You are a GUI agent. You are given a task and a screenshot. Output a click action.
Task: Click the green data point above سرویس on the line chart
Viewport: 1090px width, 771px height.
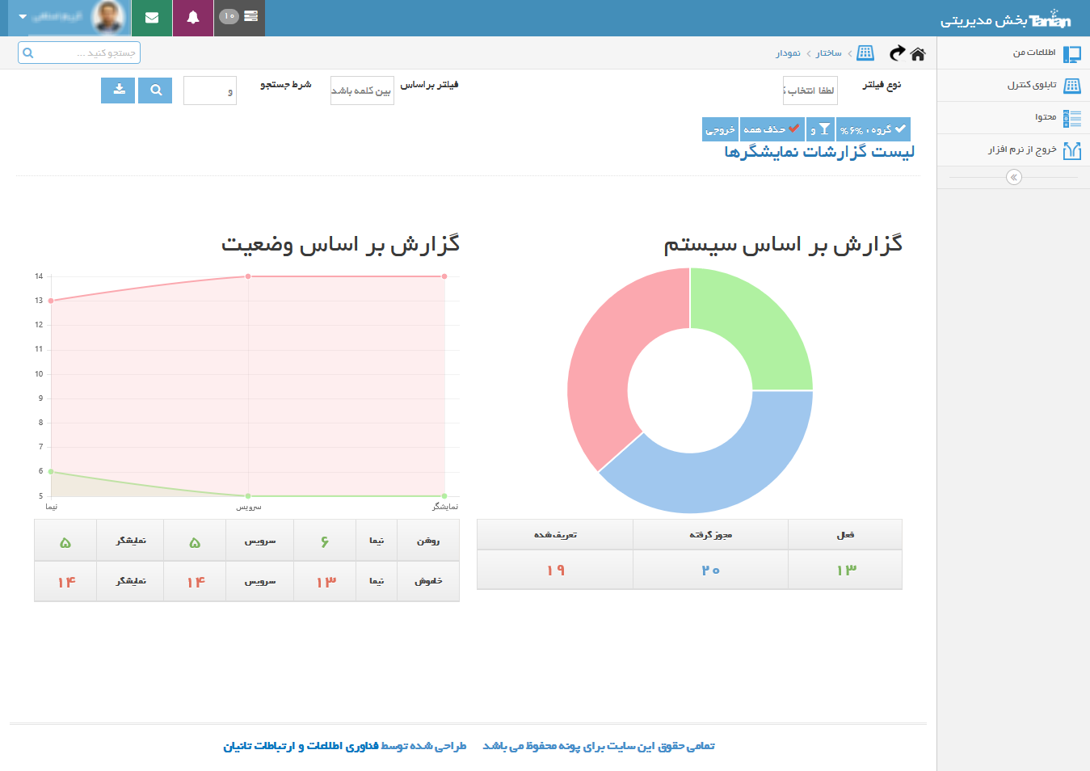tap(248, 496)
